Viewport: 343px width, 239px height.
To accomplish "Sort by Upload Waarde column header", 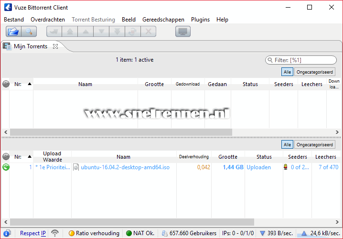I will [52, 157].
